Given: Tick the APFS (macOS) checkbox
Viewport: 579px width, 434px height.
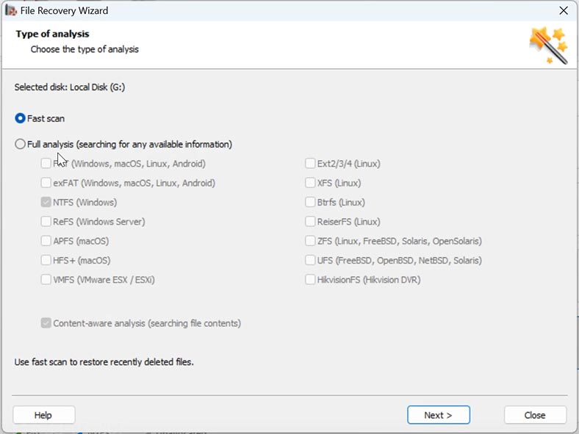Looking at the screenshot, I should pos(46,241).
